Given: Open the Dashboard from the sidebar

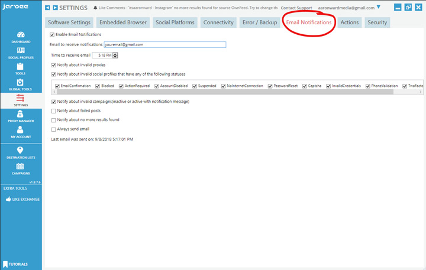Looking at the screenshot, I should tap(21, 37).
